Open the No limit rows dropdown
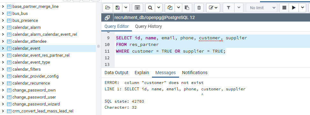The width and height of the screenshot is (310, 115). (x=261, y=8)
